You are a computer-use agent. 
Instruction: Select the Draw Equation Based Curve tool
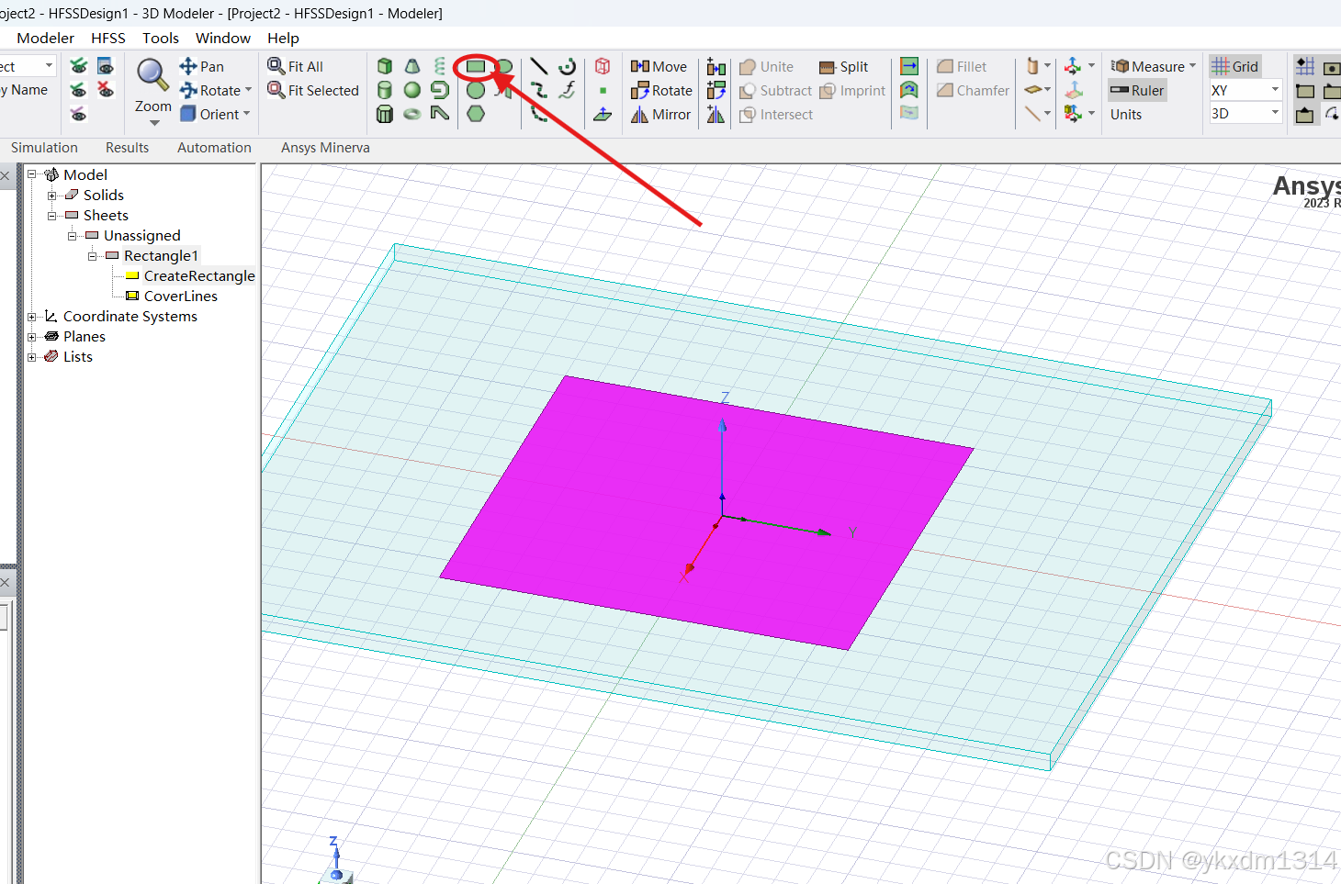point(568,90)
